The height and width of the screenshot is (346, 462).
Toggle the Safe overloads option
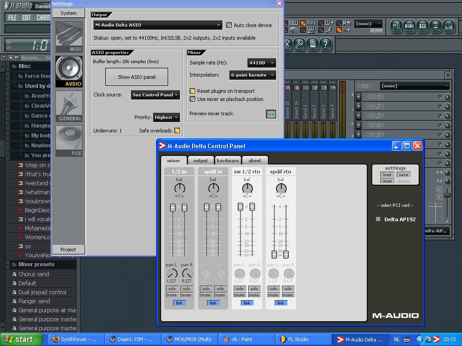coord(177,131)
